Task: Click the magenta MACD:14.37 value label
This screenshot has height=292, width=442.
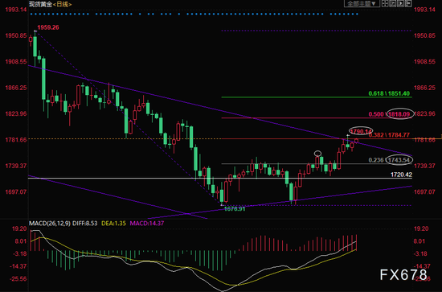Action: pos(146,224)
